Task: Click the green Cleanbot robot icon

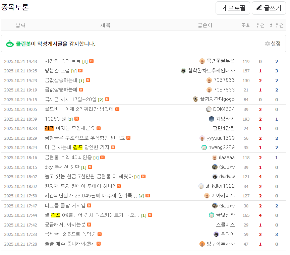Action: pos(10,44)
